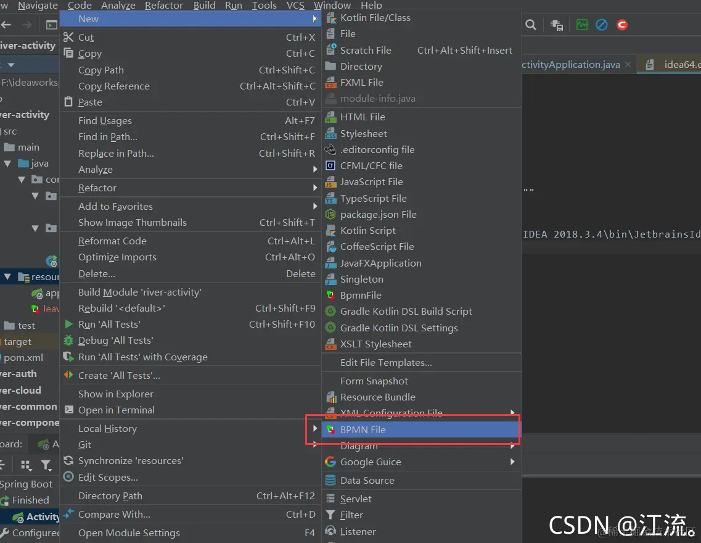The image size is (701, 543).
Task: Click the Listener entry in New submenu
Action: (x=421, y=532)
